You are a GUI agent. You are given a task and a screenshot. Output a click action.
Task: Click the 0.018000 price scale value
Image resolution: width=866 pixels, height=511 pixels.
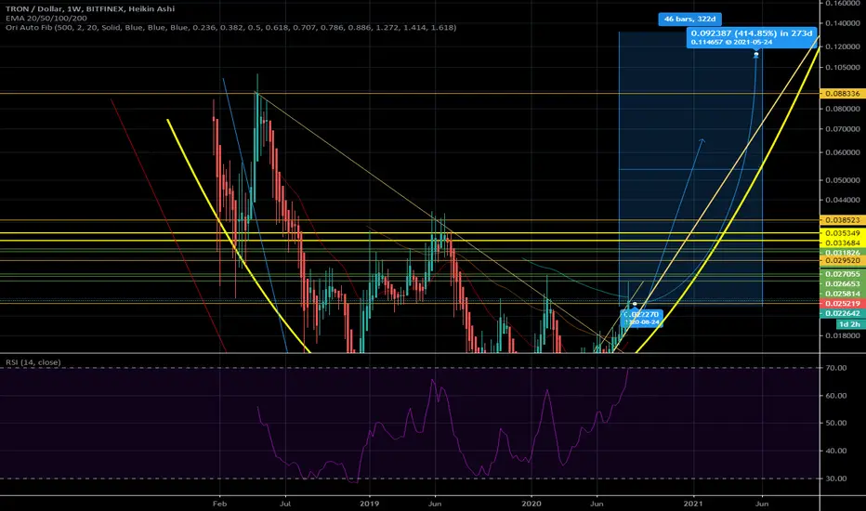842,336
